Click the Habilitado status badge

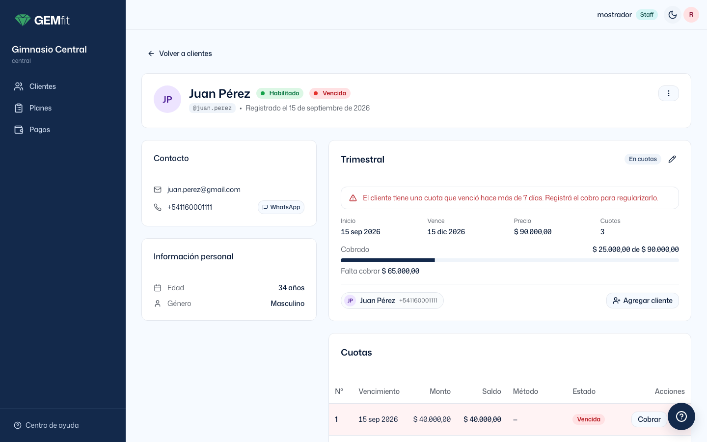[x=280, y=93]
